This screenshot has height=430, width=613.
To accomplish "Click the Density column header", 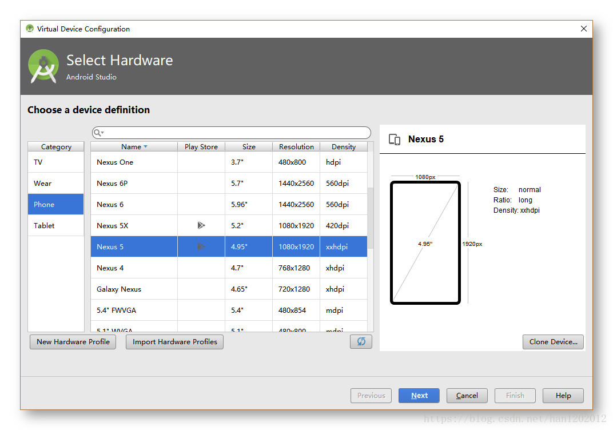I will [344, 146].
